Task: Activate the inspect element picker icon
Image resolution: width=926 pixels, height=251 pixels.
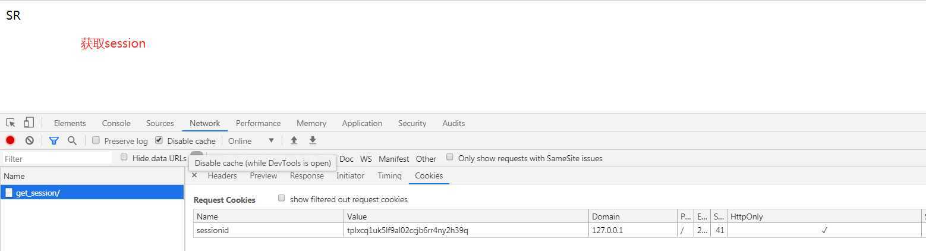Action: pos(11,123)
